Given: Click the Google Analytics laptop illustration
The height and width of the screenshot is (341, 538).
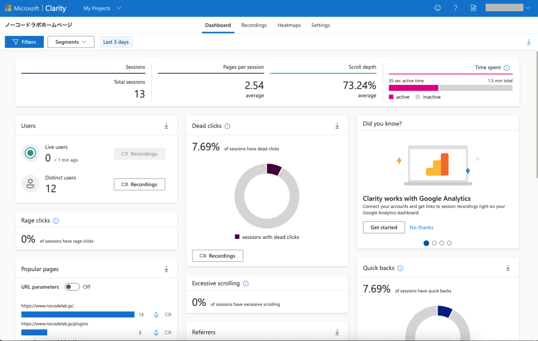Looking at the screenshot, I should 438,166.
